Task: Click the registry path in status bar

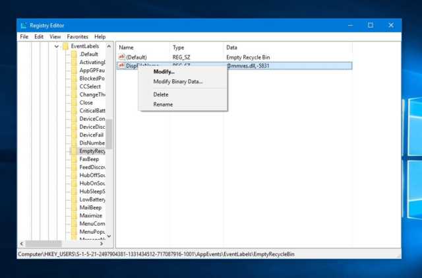Action: tap(156, 254)
